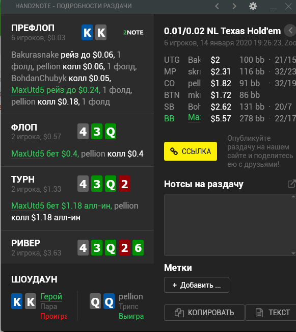The image size is (296, 332).
Task: Click 'Нотсы на раздачу' heading
Action: 204,184
